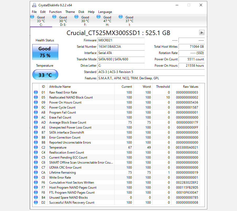Click the blue indicator beside Raw Read Error Rate
Image resolution: width=237 pixels, height=211 pixels.
(x=36, y=92)
